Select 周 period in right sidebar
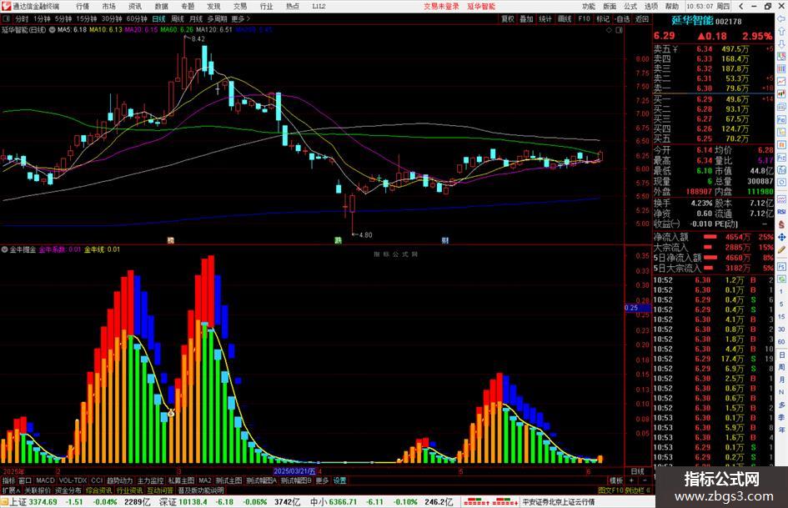 (781, 367)
